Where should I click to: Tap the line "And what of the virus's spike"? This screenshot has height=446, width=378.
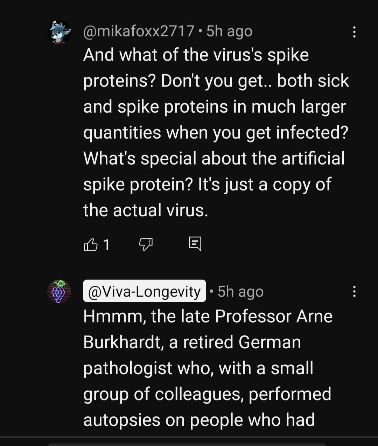(196, 55)
